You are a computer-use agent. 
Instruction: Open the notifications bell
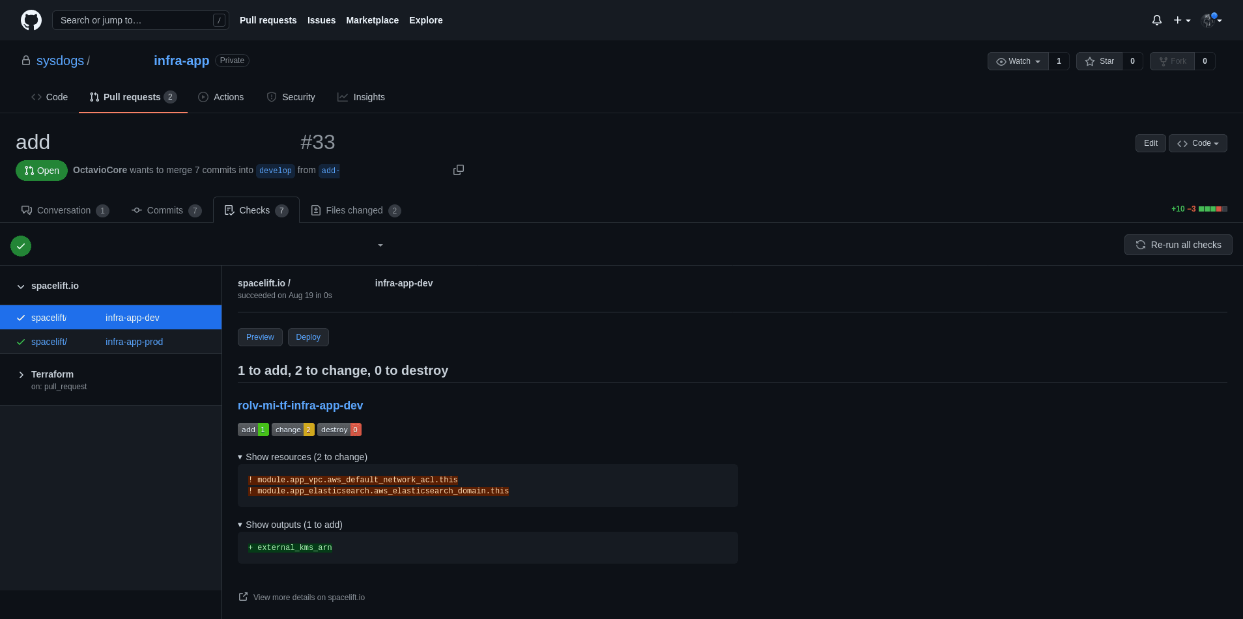[x=1157, y=20]
